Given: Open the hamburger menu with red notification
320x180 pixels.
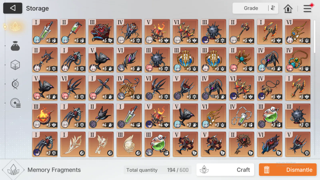Looking at the screenshot, I should click(x=307, y=8).
